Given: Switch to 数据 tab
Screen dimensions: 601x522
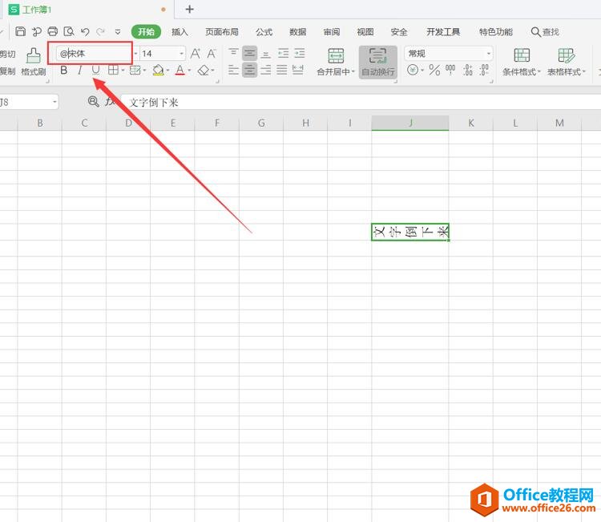Looking at the screenshot, I should [x=298, y=32].
